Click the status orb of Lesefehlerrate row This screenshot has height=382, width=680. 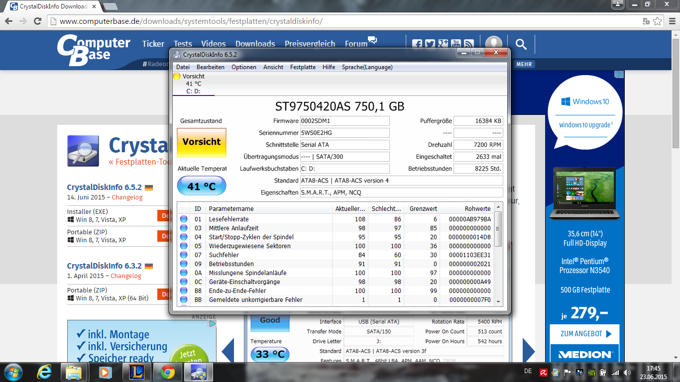[184, 219]
